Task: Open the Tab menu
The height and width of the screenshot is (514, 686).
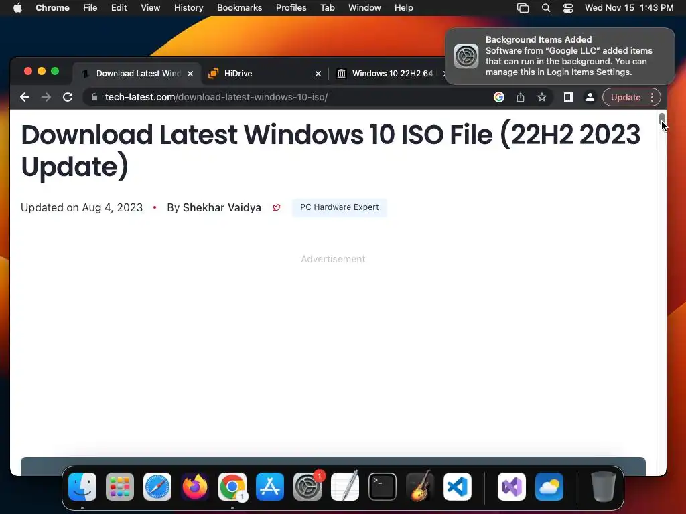Action: (327, 7)
